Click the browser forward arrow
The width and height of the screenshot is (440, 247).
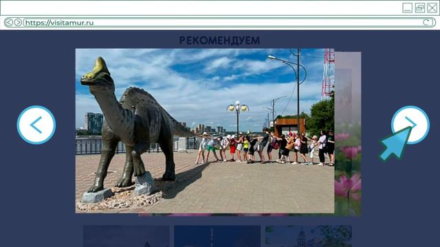point(18,23)
